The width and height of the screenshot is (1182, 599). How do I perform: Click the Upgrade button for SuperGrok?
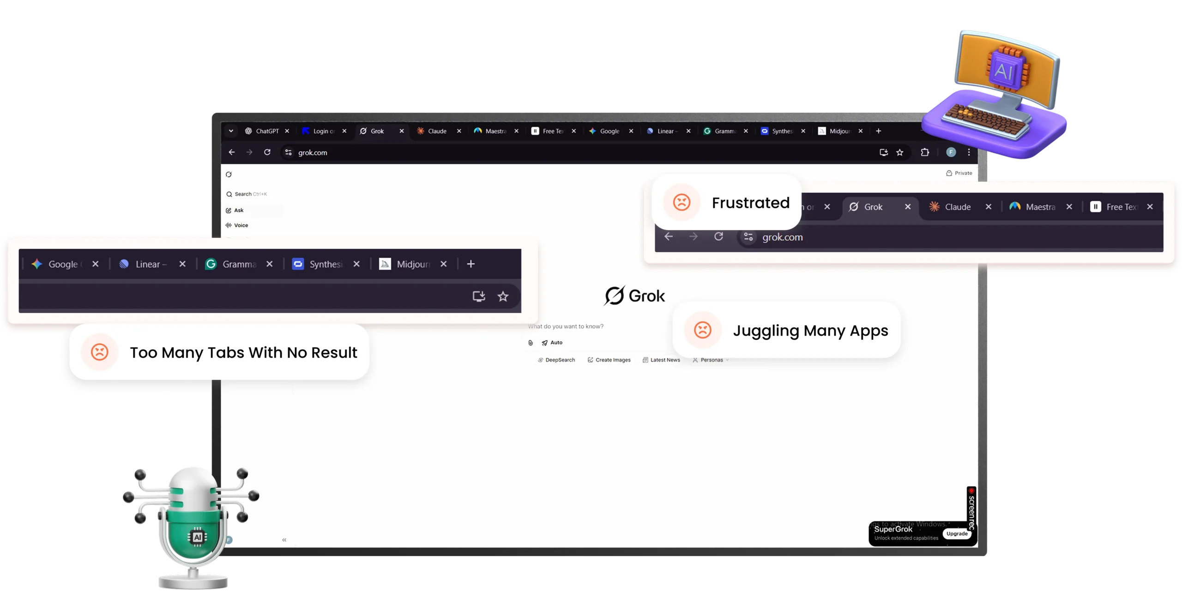pyautogui.click(x=957, y=534)
